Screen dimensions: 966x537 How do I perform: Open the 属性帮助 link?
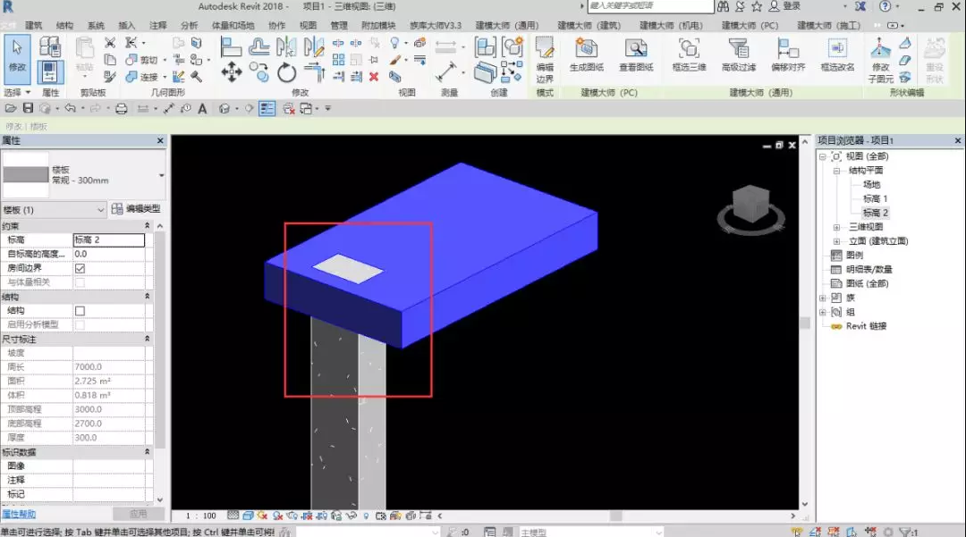(x=19, y=514)
